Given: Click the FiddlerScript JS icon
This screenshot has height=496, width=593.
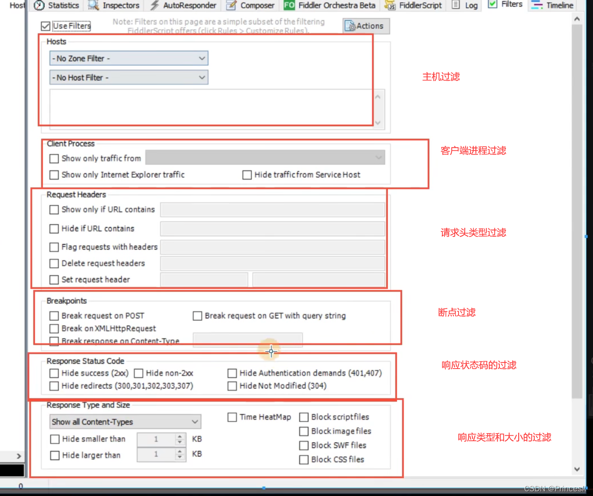Looking at the screenshot, I should click(x=390, y=5).
